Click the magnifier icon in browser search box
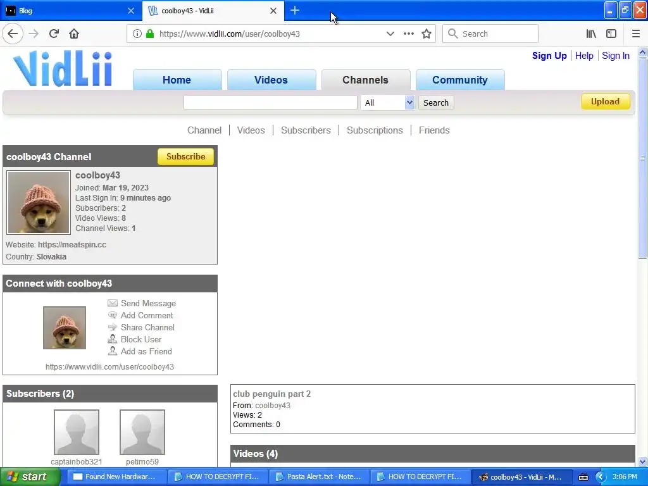 pos(453,34)
